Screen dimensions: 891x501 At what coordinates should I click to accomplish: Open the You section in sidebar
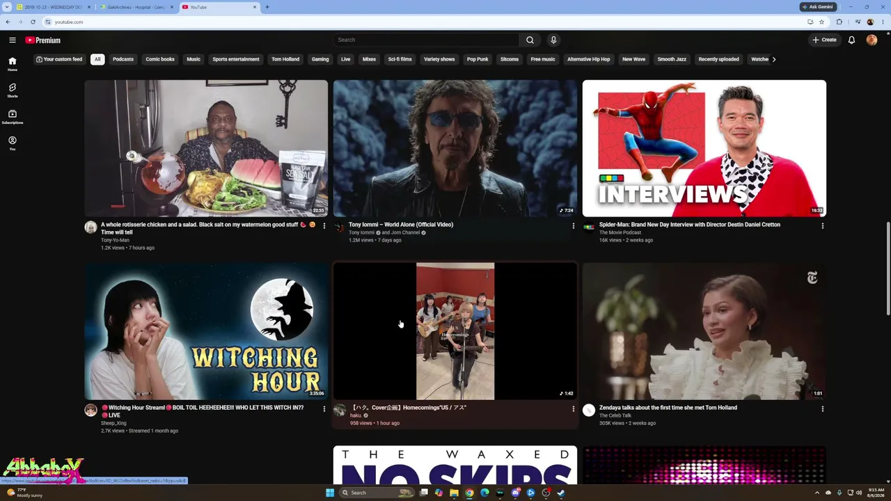12,143
